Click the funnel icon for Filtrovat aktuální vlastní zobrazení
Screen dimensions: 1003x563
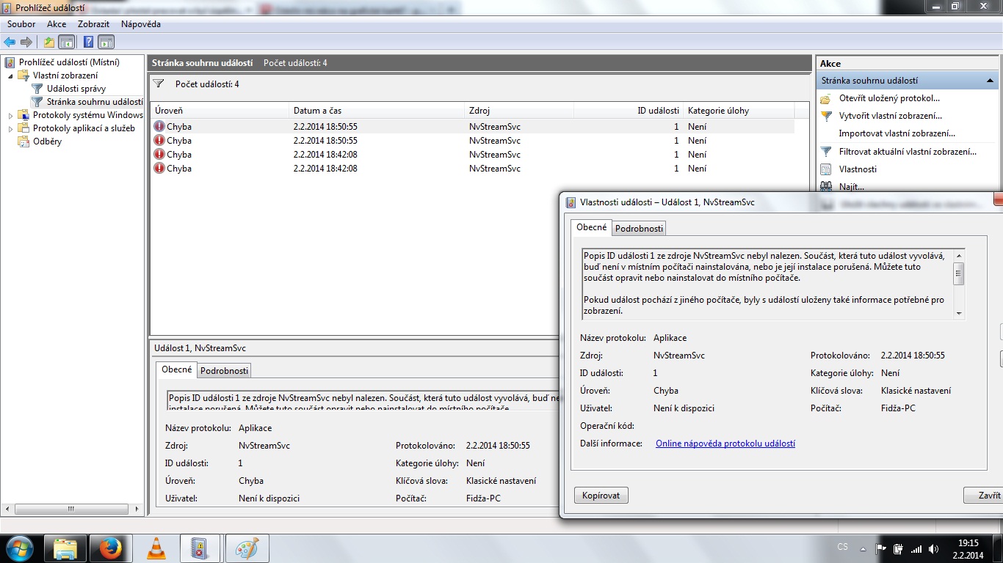coord(826,152)
